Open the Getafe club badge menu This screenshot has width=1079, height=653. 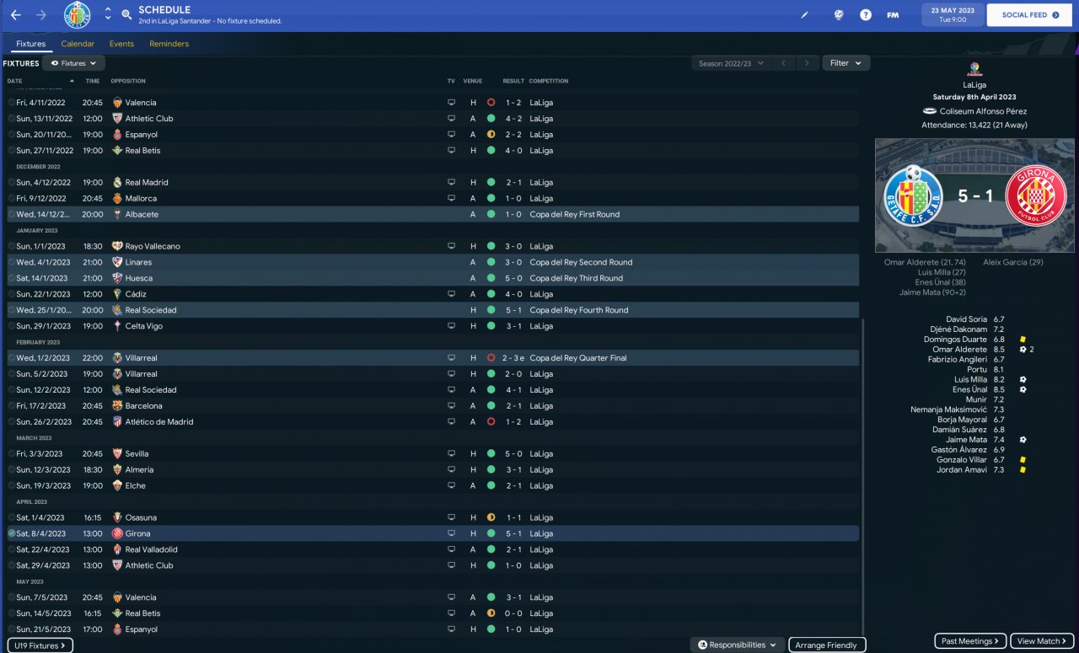78,15
